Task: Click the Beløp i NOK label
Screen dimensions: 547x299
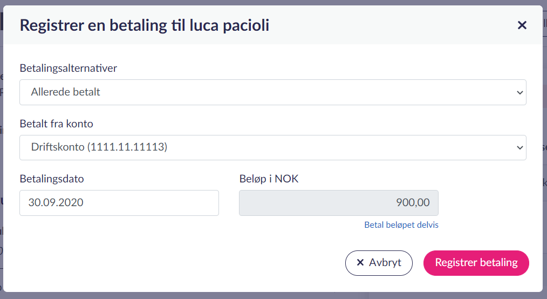Action: (x=269, y=179)
